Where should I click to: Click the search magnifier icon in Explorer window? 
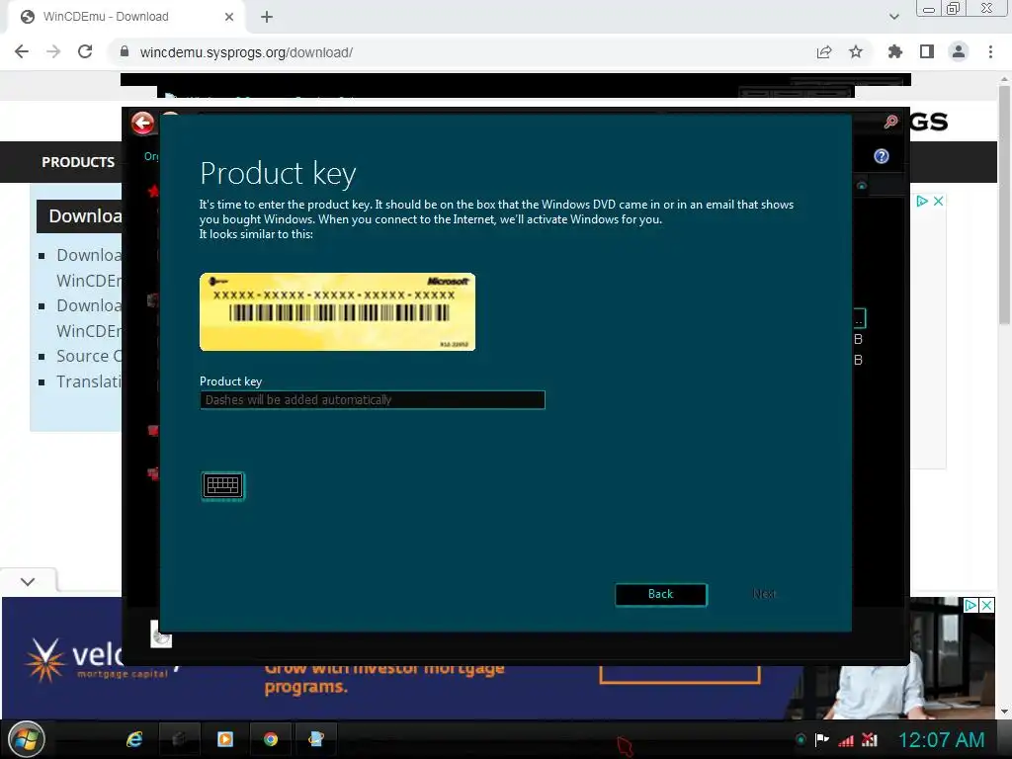click(890, 122)
